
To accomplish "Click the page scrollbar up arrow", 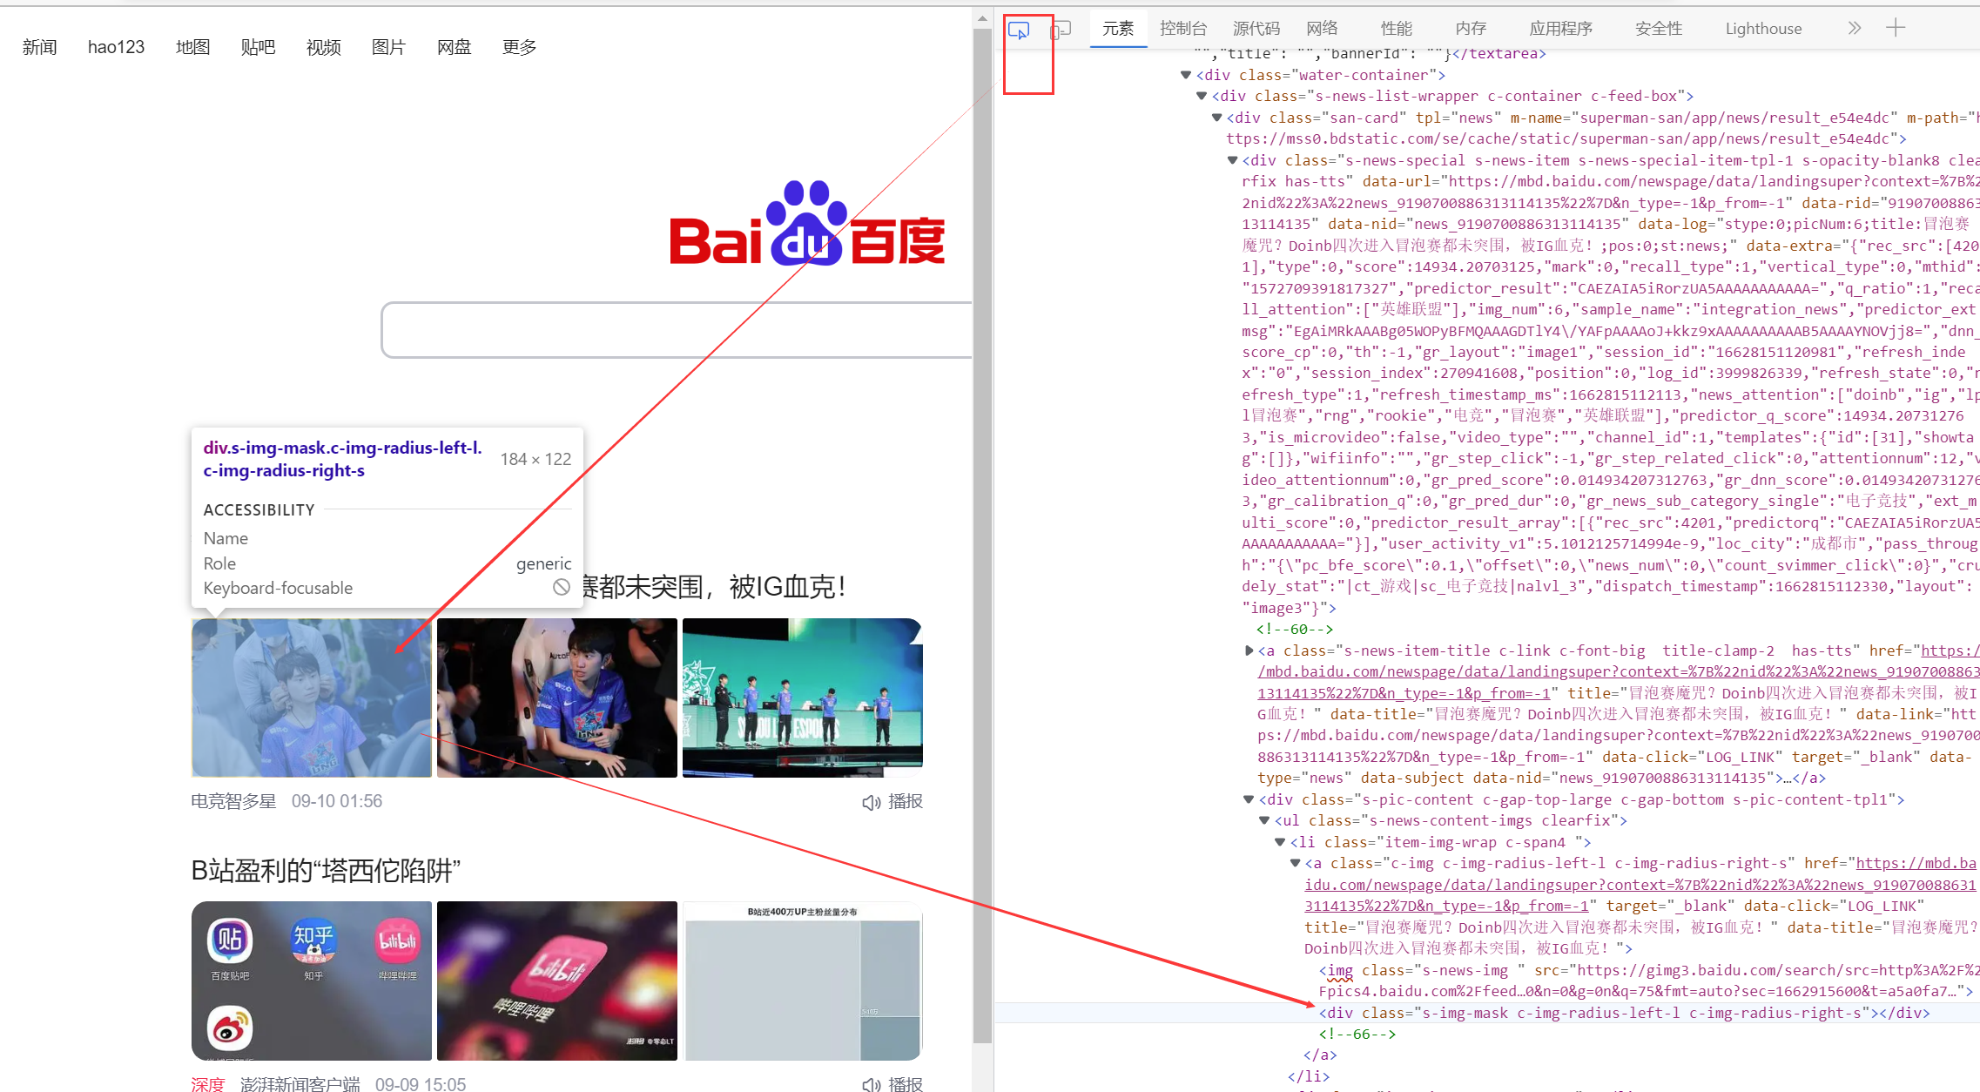I will [982, 18].
